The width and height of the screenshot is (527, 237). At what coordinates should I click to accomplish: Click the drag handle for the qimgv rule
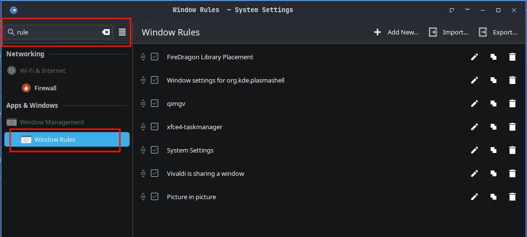[143, 103]
